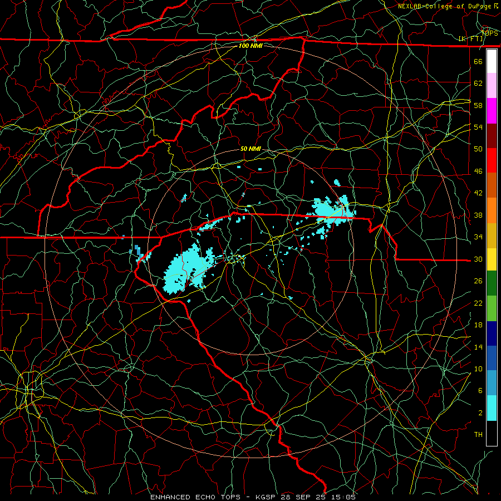Click the legend value '26'
501x501 pixels.
click(x=478, y=281)
